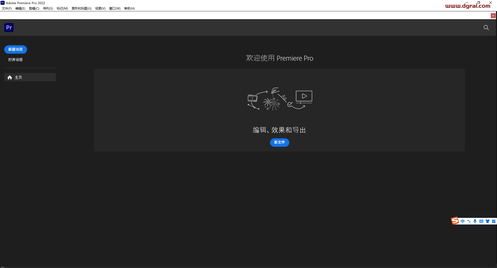Toggle Chinese/English input mode in IME bar

463,221
